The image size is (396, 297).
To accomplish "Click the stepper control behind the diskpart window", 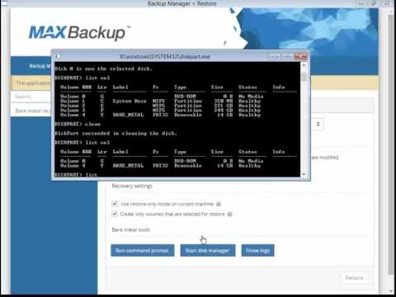I will coord(318,124).
